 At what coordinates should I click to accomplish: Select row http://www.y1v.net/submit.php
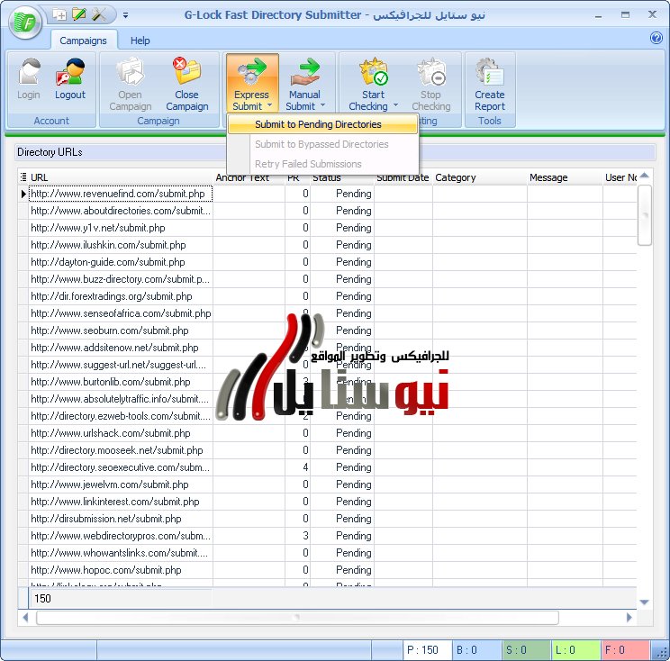(121, 228)
